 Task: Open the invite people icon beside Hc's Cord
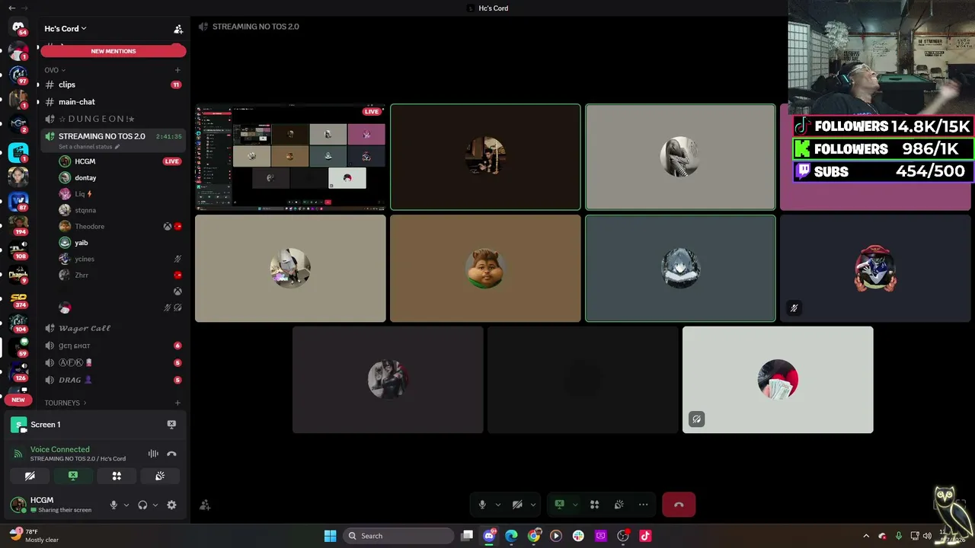click(178, 29)
